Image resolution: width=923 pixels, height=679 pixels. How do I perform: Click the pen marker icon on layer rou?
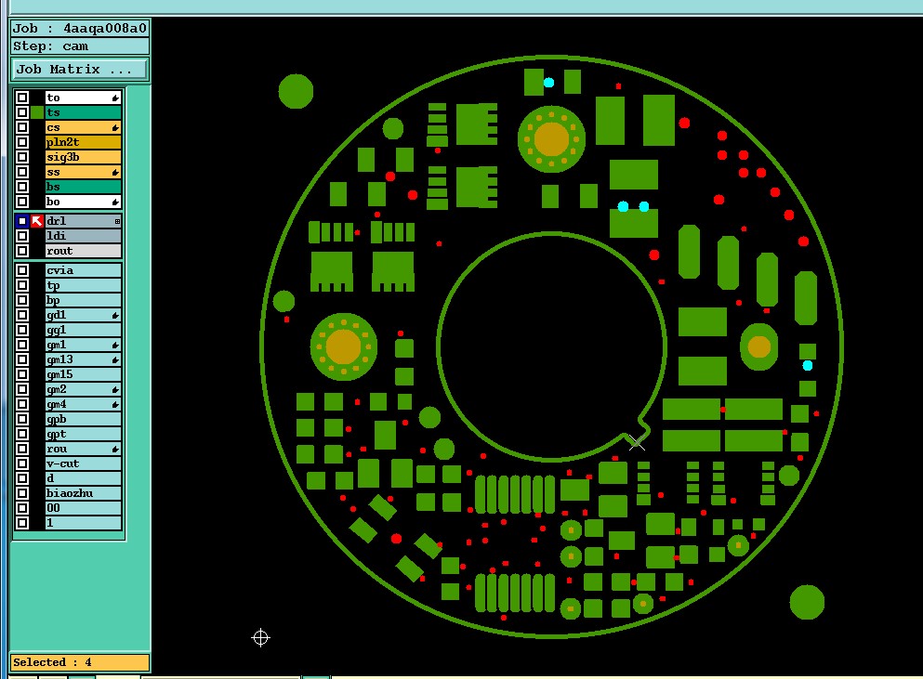pyautogui.click(x=115, y=450)
